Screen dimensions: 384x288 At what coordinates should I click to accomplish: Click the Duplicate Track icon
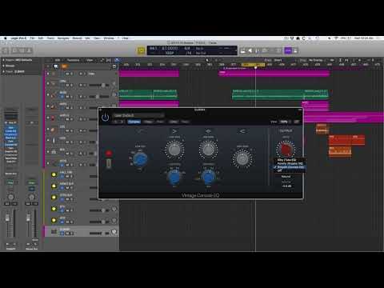point(56,66)
